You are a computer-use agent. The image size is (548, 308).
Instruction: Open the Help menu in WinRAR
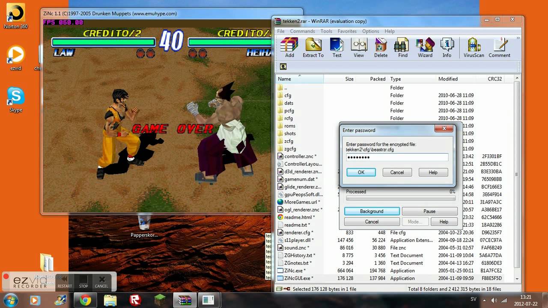tap(390, 31)
